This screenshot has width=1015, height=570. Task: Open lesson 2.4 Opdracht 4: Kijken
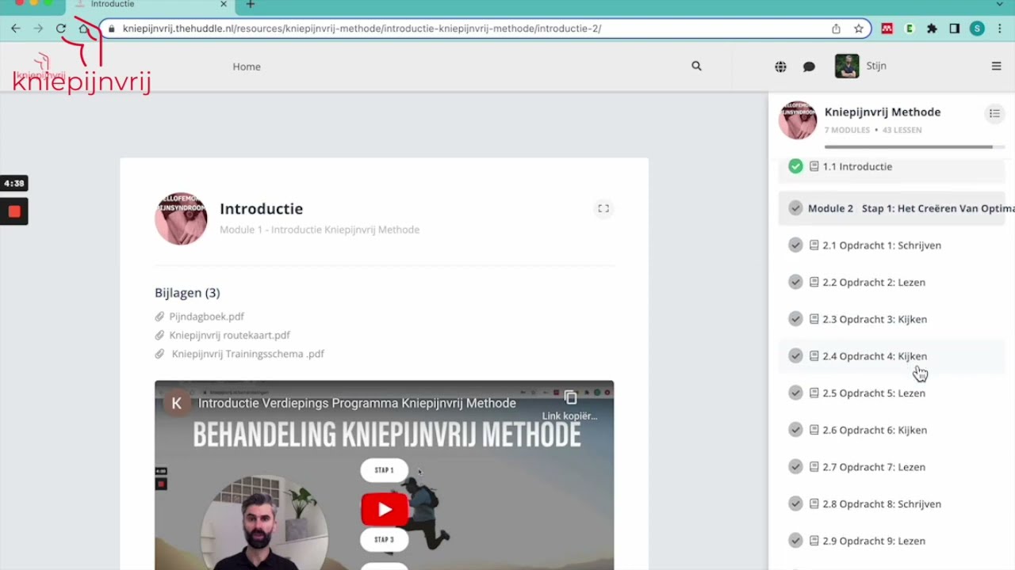[875, 356]
